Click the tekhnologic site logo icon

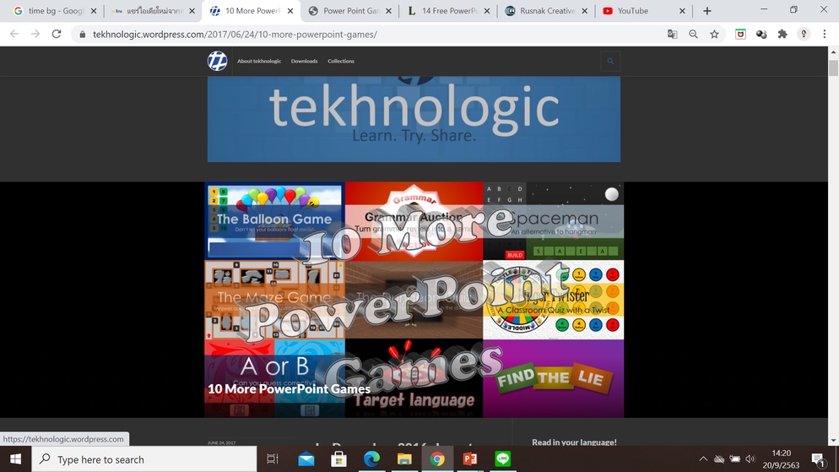pyautogui.click(x=217, y=61)
